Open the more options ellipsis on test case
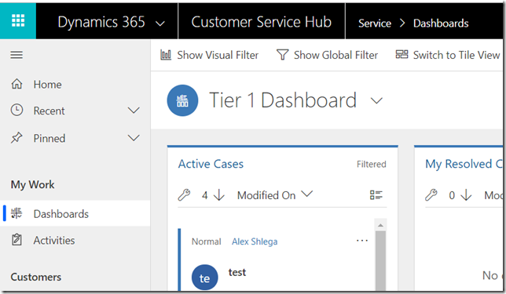This screenshot has width=506, height=294. (362, 241)
